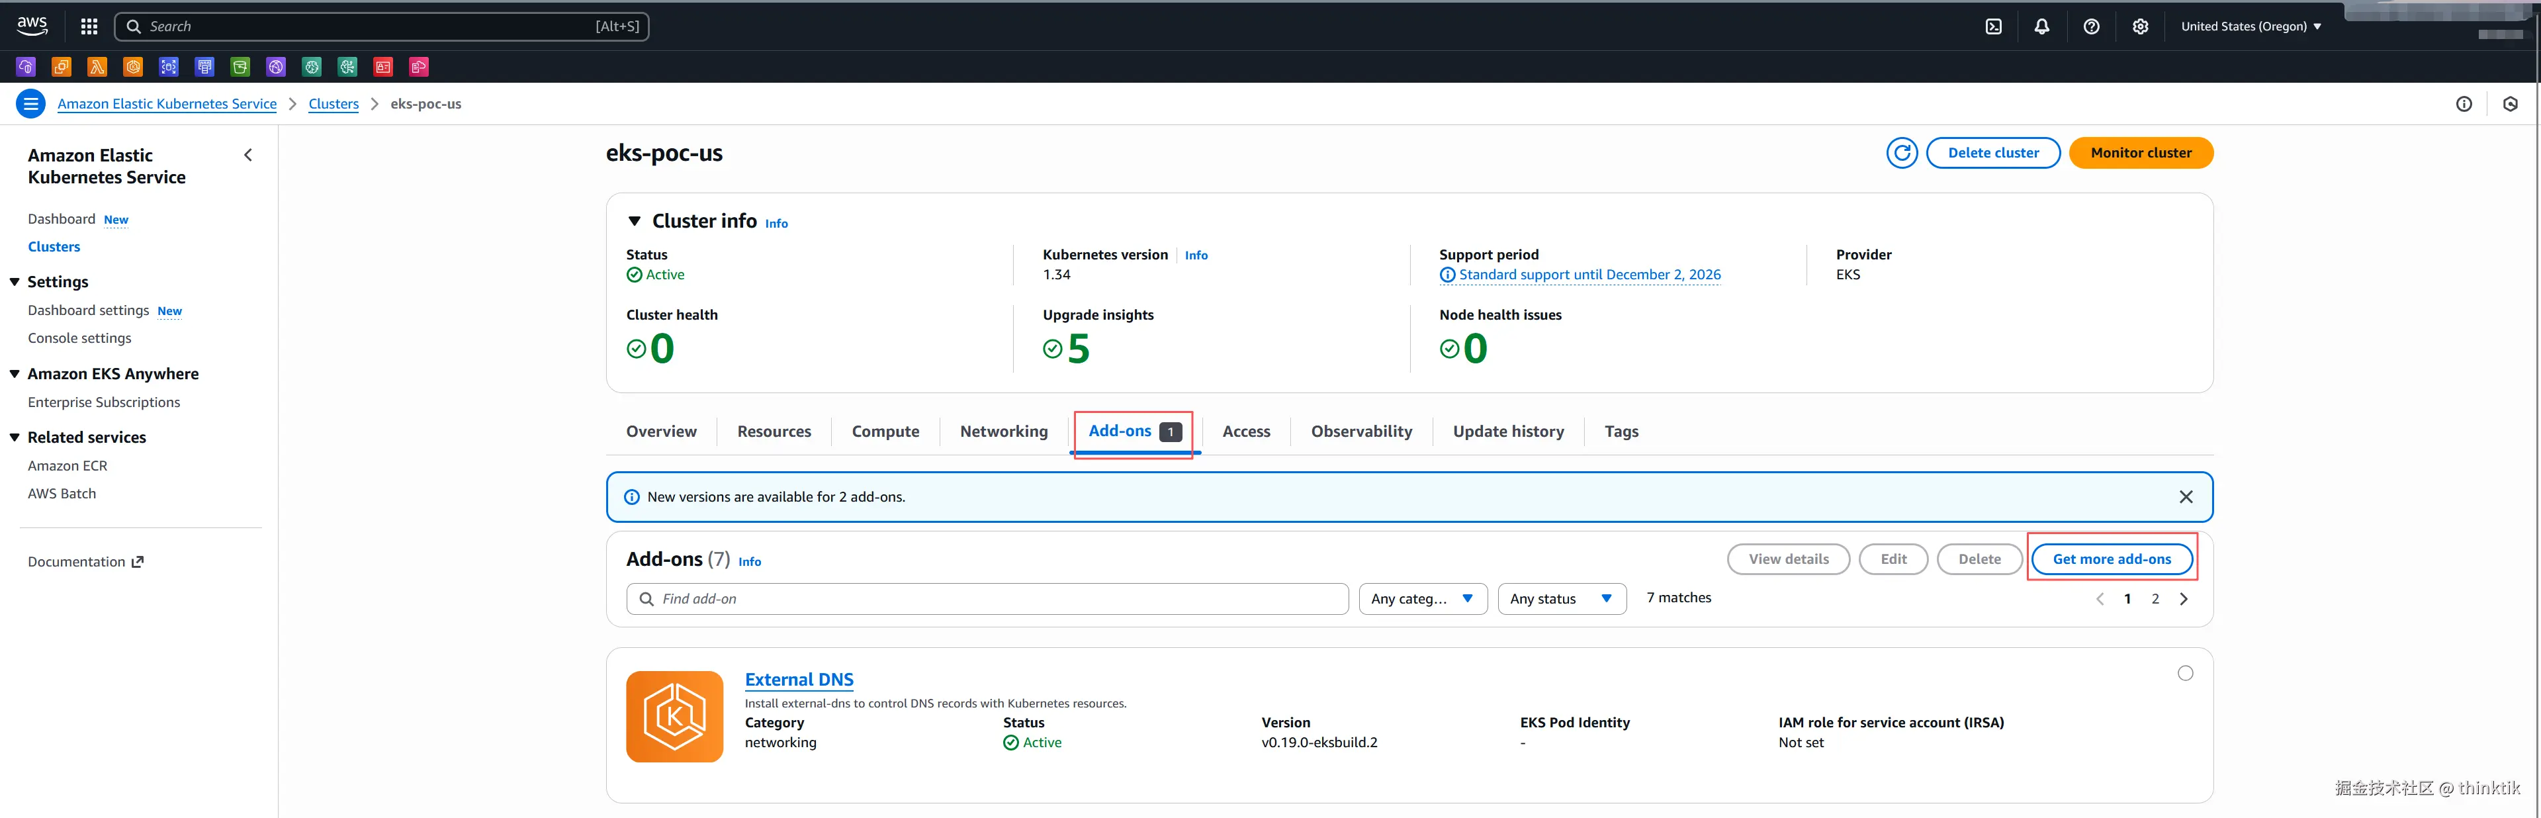2541x818 pixels.
Task: Switch to the Tags tab
Action: coord(1621,432)
